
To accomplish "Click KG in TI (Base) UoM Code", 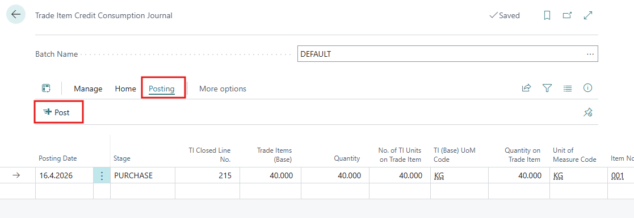I will [439, 176].
